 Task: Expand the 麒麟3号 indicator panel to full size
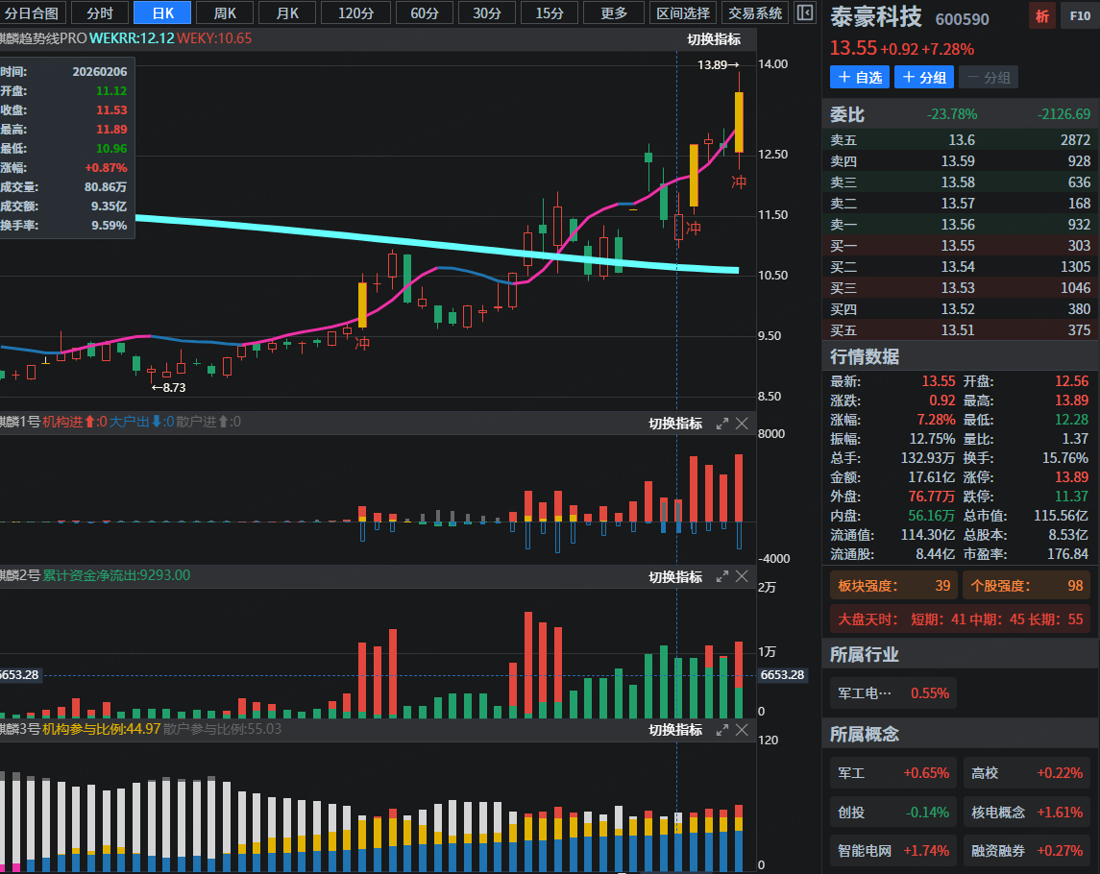click(722, 730)
